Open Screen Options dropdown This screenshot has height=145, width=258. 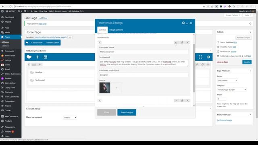coord(233,15)
